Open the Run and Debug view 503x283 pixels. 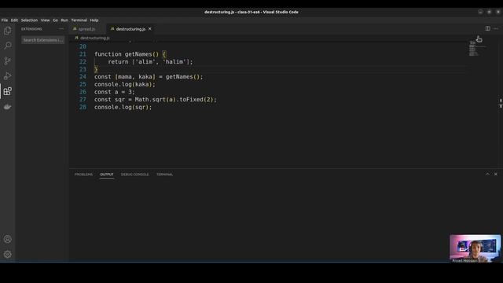click(7, 76)
